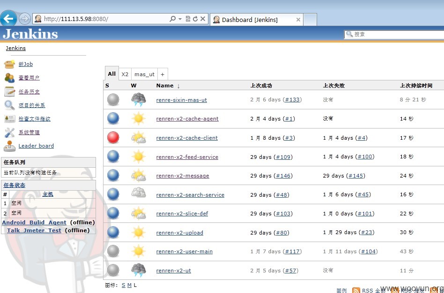
Task: Open the renren-x2-slice-def job
Action: click(182, 214)
